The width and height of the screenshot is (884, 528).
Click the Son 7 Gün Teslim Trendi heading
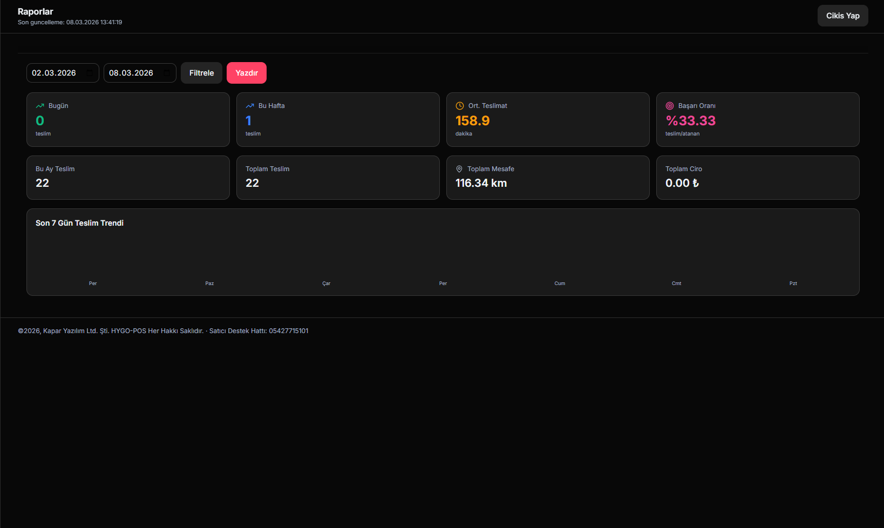[x=80, y=223]
